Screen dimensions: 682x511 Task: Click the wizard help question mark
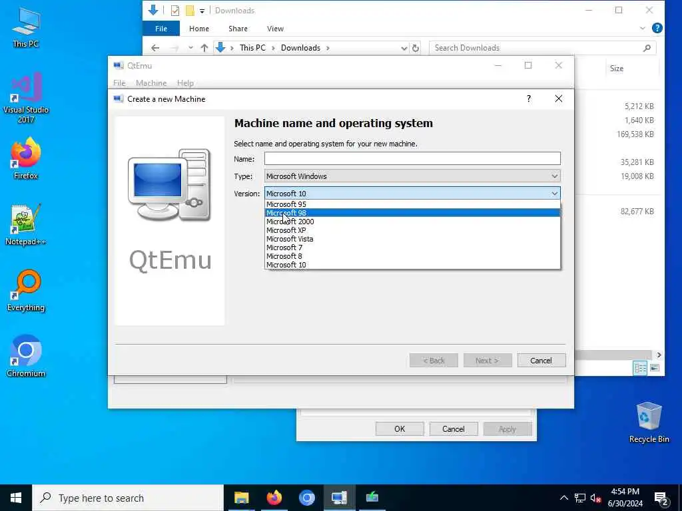pos(529,98)
